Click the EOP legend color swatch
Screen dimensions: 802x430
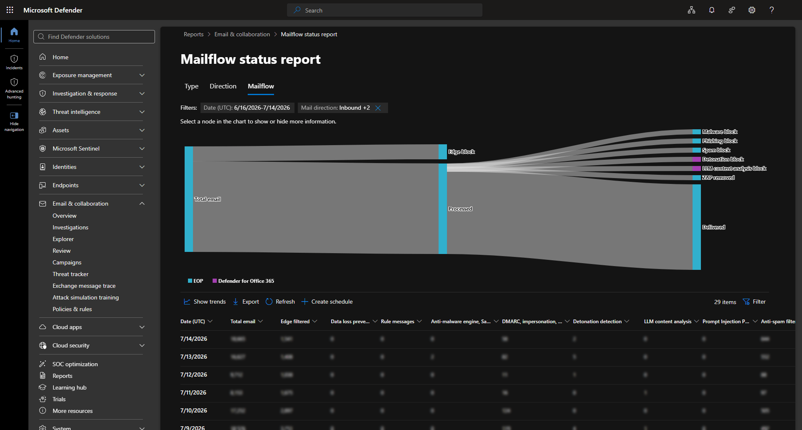[x=190, y=281]
